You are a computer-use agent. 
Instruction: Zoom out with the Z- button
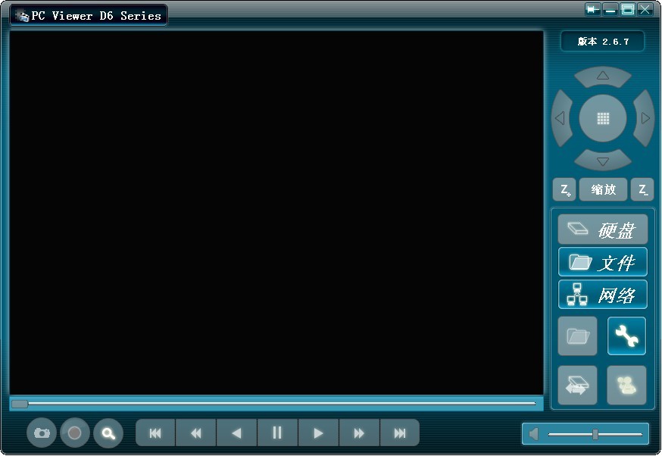coord(642,189)
